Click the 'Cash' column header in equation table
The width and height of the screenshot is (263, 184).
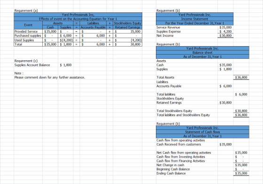[x=50, y=27]
